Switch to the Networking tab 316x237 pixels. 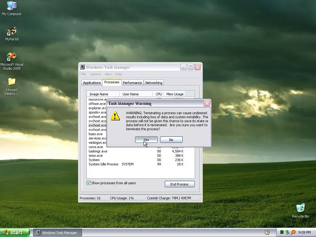[154, 83]
